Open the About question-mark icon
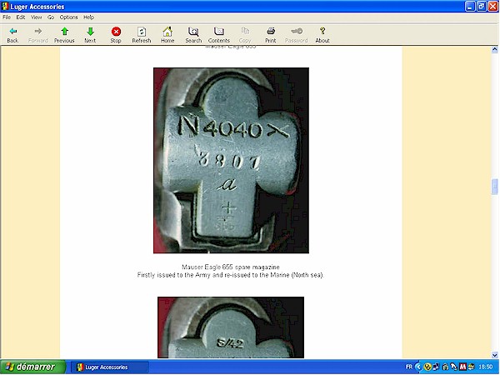This screenshot has width=500, height=375. [x=322, y=32]
